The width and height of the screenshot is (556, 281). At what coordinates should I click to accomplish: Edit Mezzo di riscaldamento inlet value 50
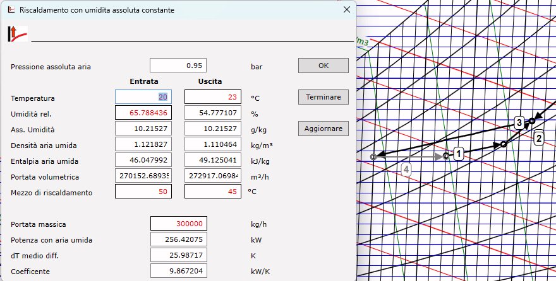coord(143,191)
